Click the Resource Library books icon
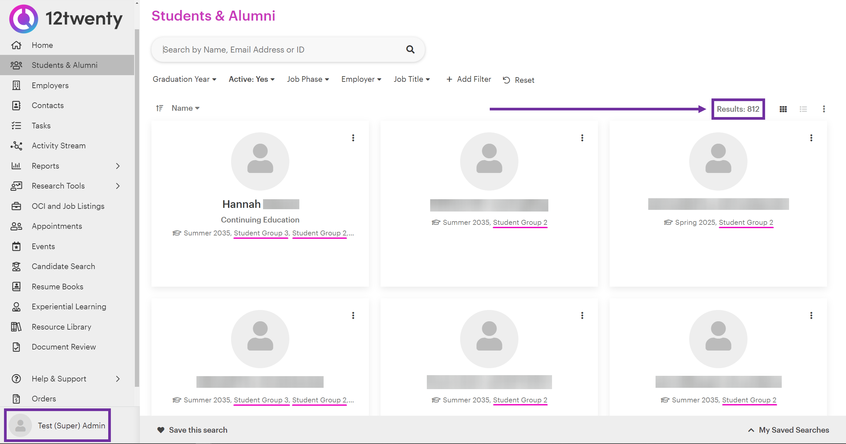Viewport: 846px width, 444px height. (x=16, y=327)
